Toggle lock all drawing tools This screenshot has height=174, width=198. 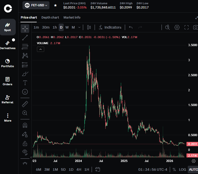(25, 144)
